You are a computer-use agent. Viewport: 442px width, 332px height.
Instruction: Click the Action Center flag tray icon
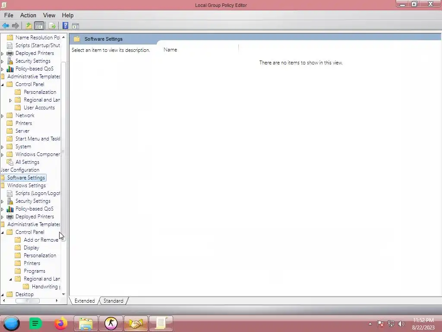coord(381,324)
